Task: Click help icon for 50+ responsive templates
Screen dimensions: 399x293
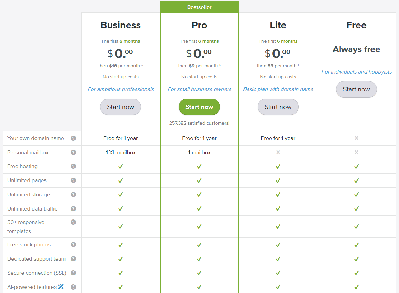Action: point(73,222)
